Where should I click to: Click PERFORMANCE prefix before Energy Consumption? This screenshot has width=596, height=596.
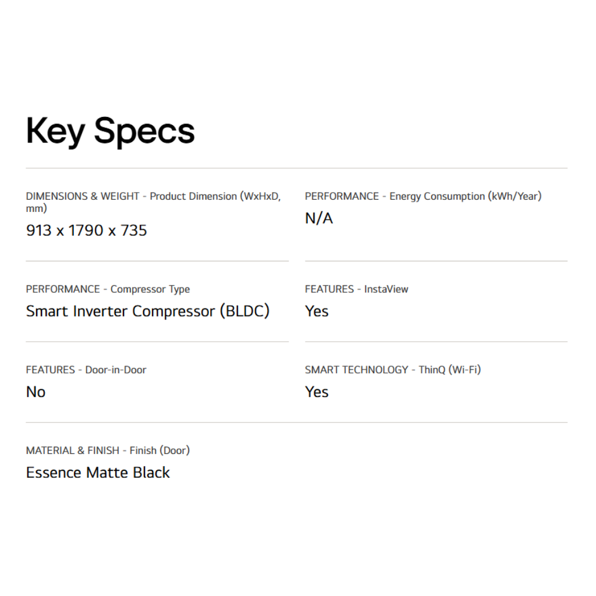(342, 196)
